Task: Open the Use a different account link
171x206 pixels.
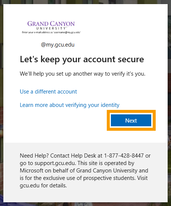Action: 48,92
